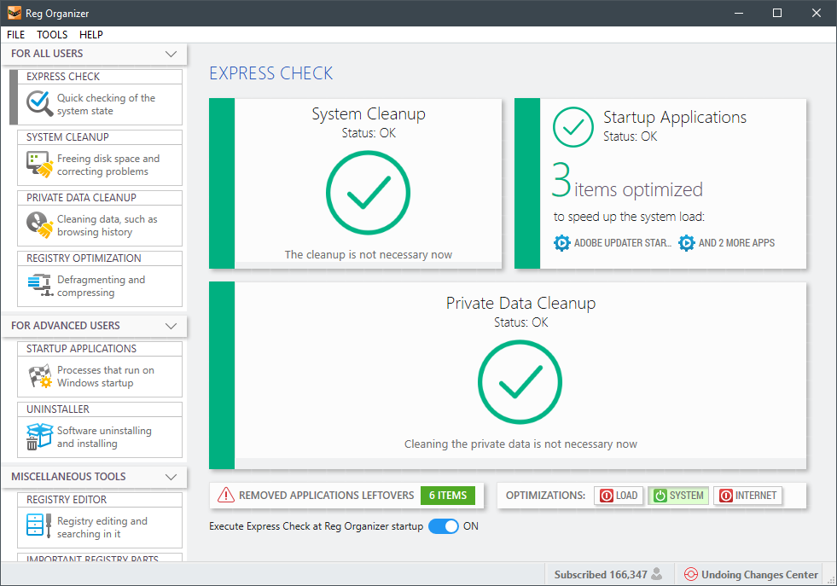Maximize the Reg Organizer window
Viewport: 837px width, 586px height.
coord(777,13)
